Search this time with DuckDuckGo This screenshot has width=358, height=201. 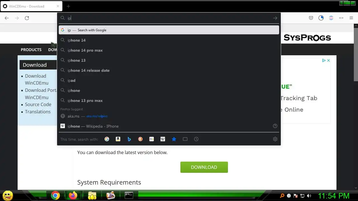[140, 139]
